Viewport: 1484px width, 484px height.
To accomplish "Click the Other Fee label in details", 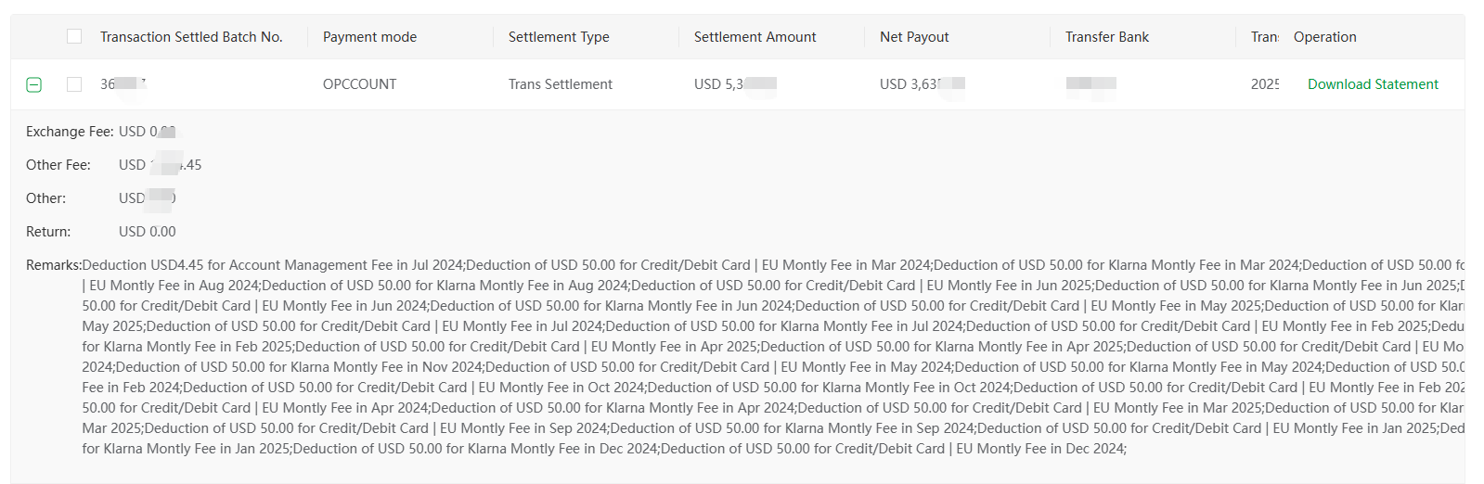I will [x=58, y=165].
